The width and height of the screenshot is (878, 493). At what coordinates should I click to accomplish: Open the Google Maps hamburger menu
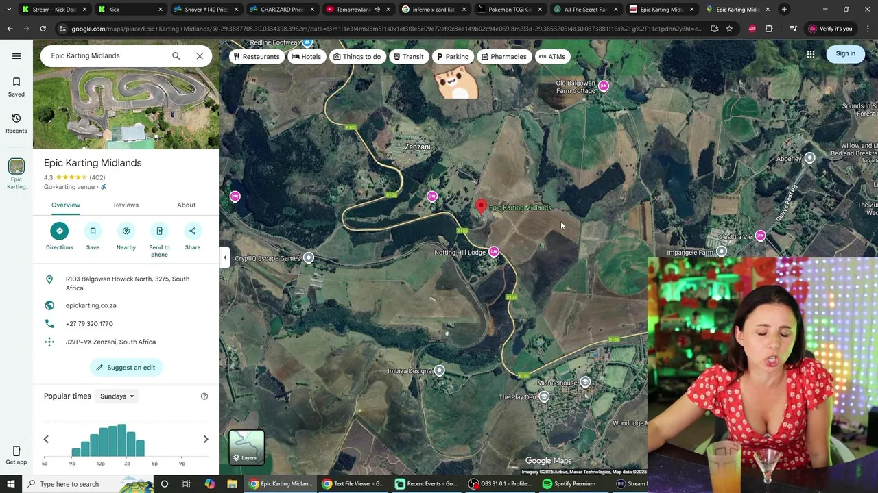pyautogui.click(x=16, y=56)
